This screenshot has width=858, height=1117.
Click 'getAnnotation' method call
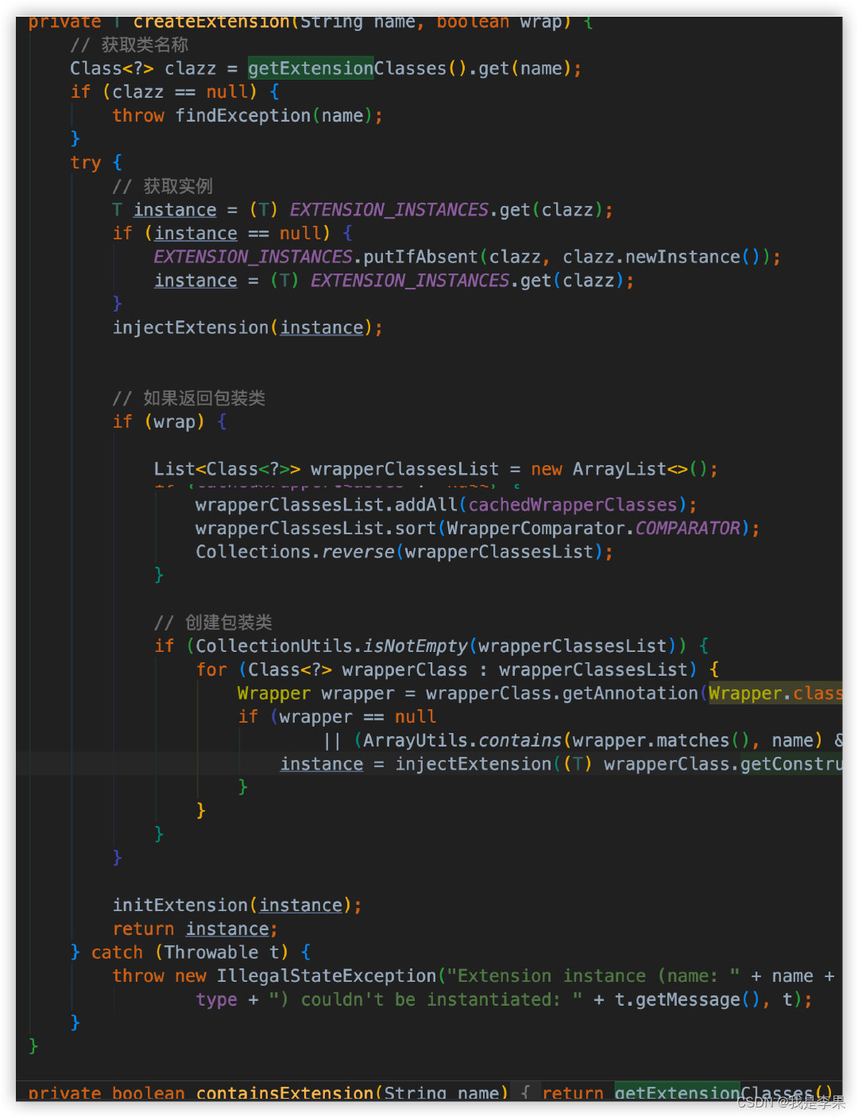coord(630,693)
